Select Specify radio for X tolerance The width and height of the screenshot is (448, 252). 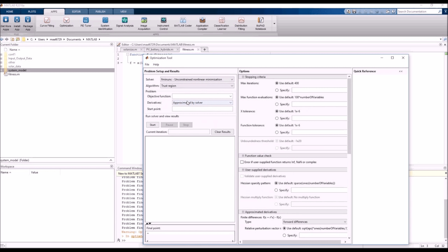pos(277,118)
